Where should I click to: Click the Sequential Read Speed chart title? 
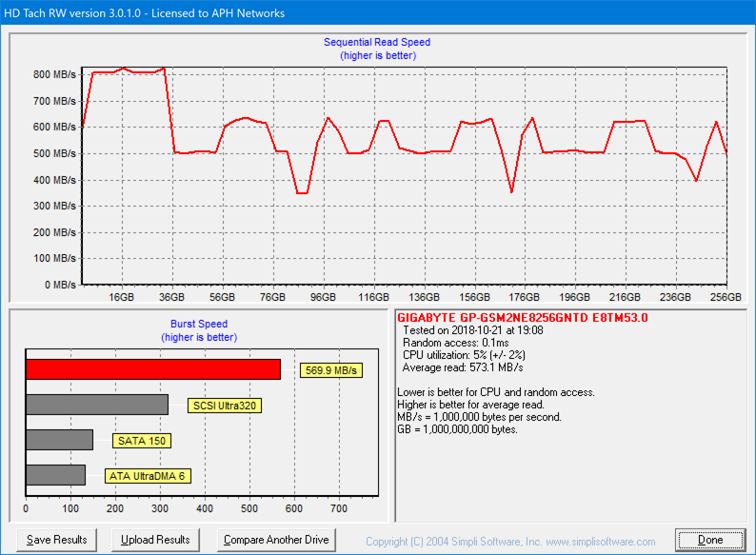pos(377,42)
